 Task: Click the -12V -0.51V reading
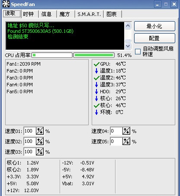tap(78, 163)
